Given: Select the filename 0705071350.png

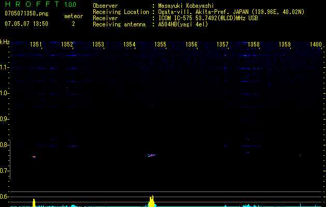Looking at the screenshot, I should click(26, 13).
